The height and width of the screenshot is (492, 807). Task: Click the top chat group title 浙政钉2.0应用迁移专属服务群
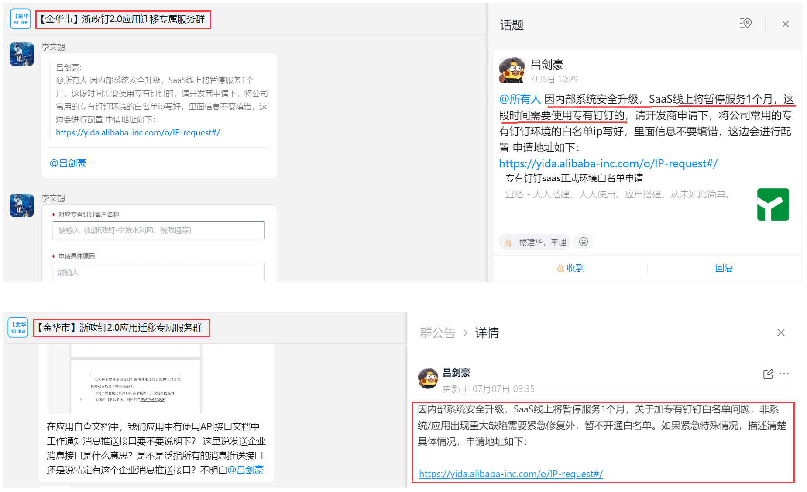pos(122,20)
